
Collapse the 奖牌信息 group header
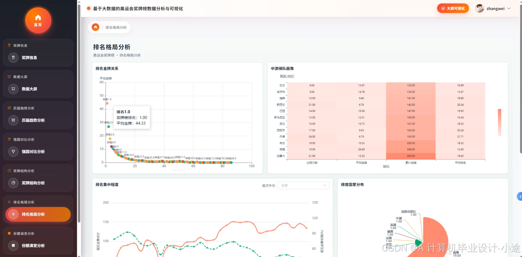38,46
